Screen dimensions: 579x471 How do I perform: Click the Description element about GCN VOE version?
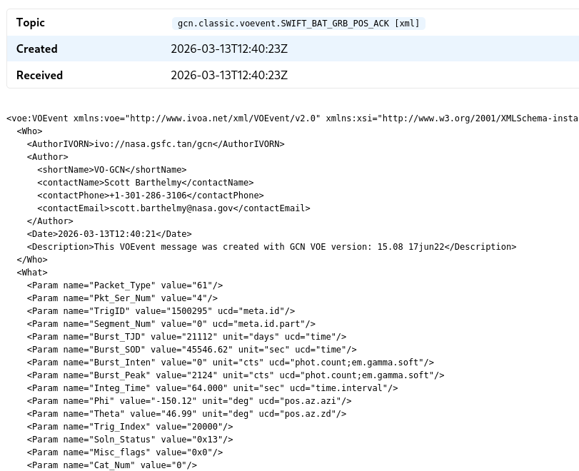pyautogui.click(x=271, y=247)
